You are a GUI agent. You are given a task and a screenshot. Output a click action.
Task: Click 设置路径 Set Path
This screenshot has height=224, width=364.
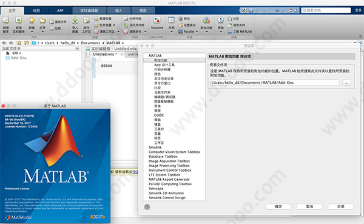[x=187, y=25]
